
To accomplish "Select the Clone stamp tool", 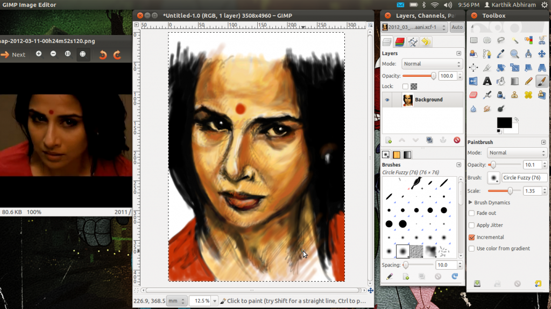I will 514,95.
